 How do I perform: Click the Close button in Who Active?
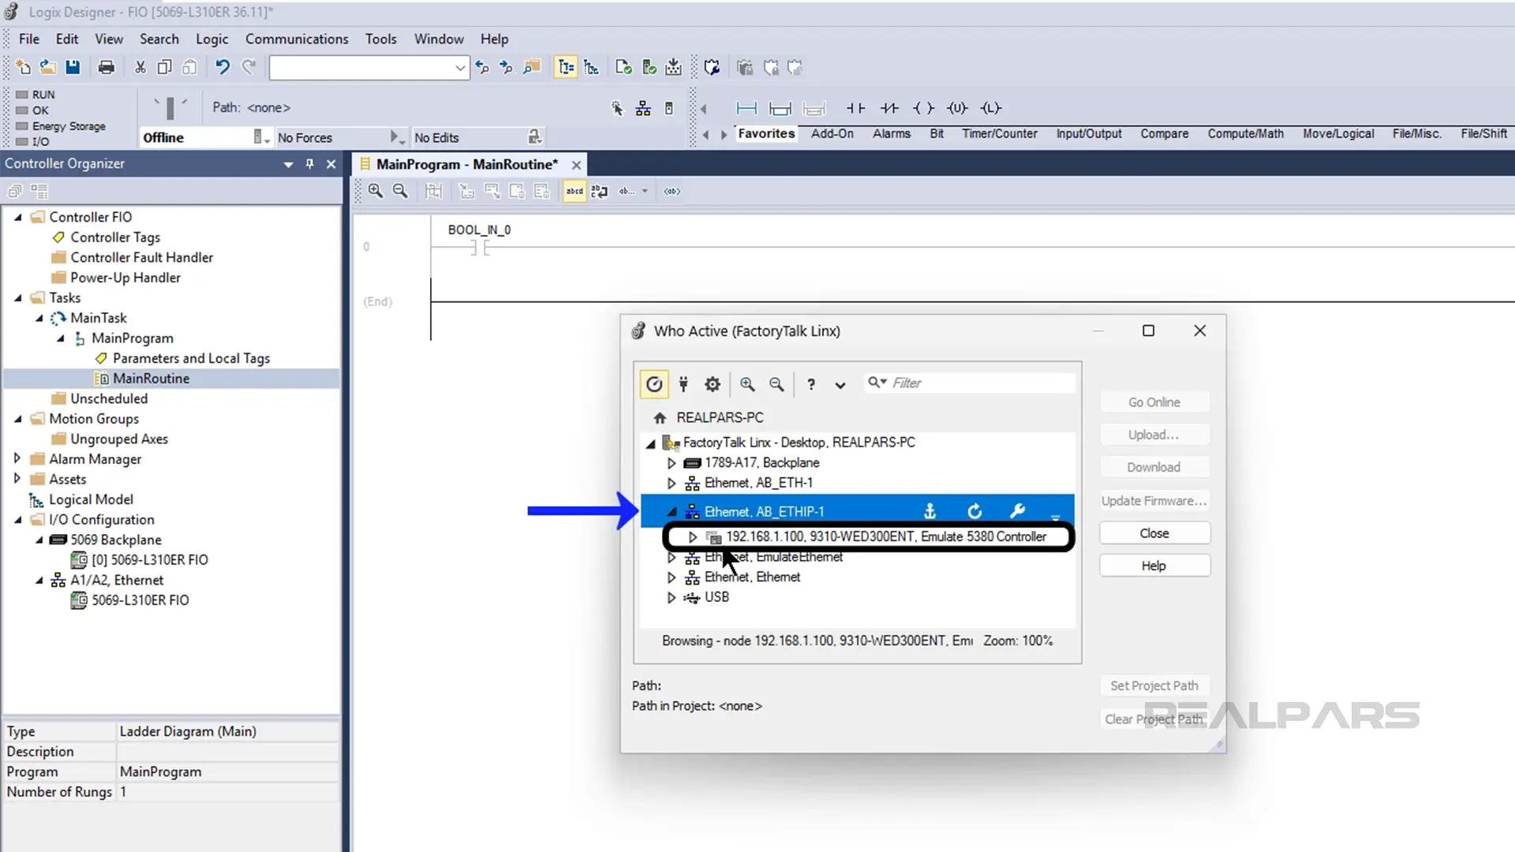point(1154,533)
